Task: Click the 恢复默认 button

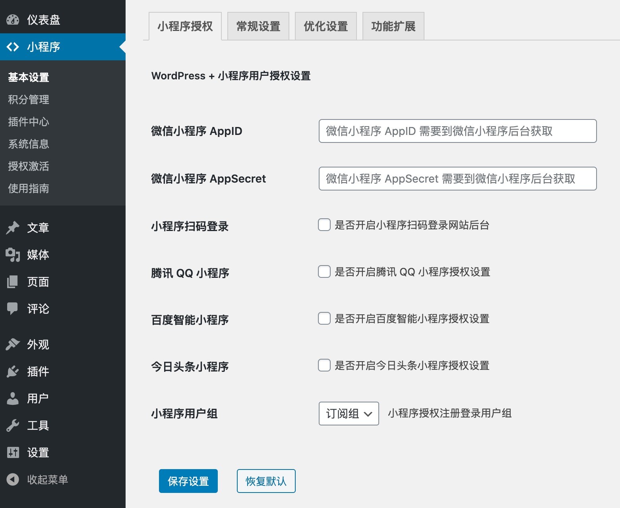Action: click(x=266, y=481)
